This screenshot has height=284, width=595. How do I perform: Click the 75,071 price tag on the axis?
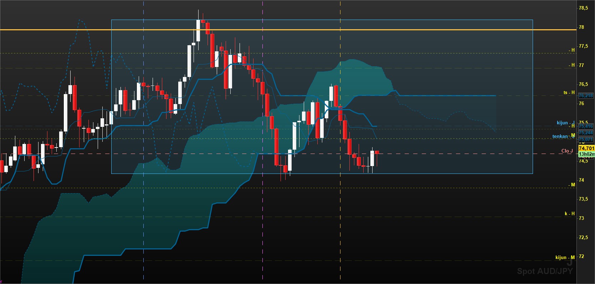click(586, 139)
